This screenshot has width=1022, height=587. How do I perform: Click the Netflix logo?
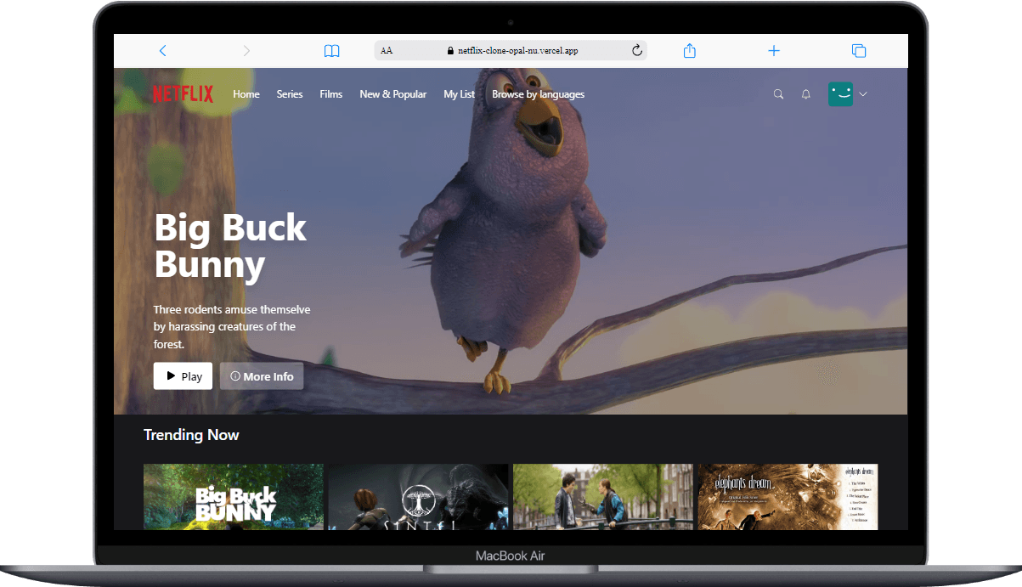tap(183, 94)
